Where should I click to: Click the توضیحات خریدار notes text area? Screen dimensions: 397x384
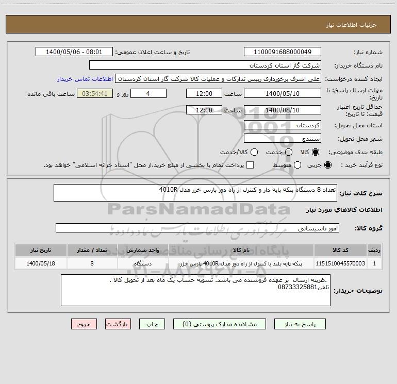(195, 290)
